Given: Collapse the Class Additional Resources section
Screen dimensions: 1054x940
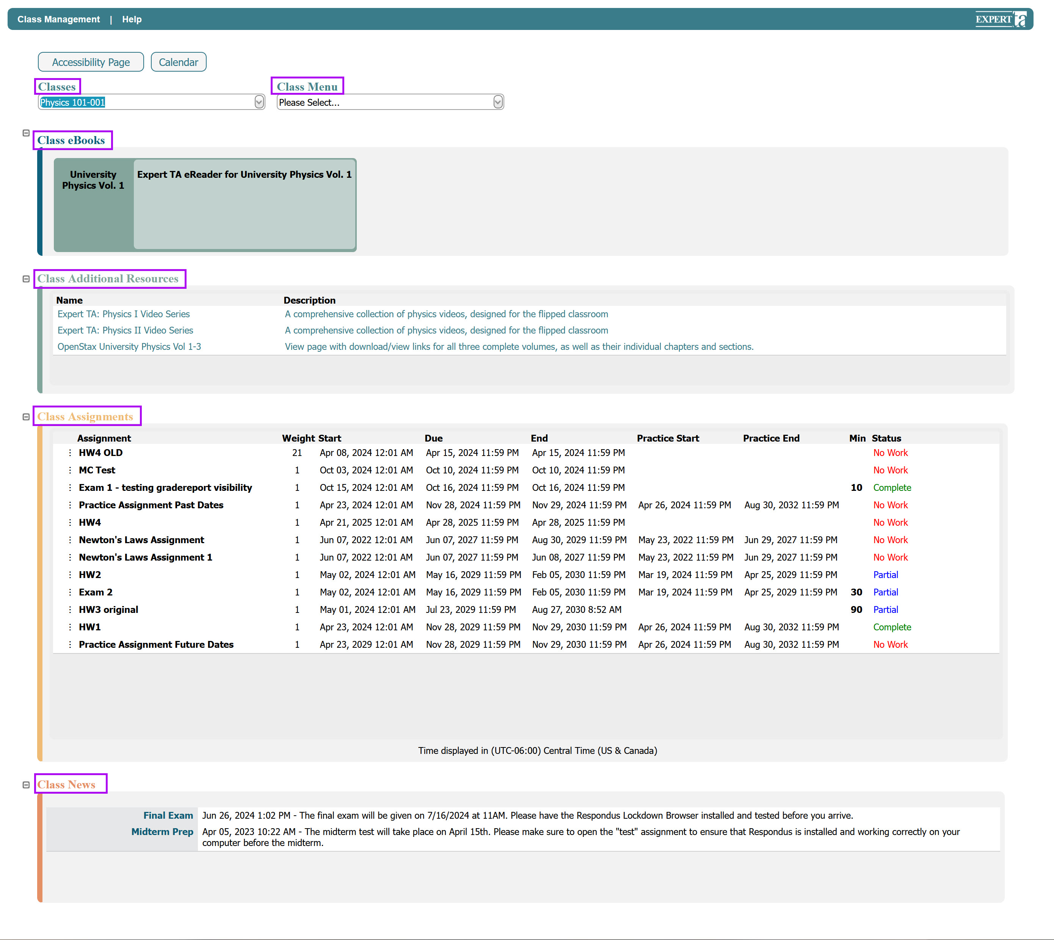Looking at the screenshot, I should coord(27,279).
